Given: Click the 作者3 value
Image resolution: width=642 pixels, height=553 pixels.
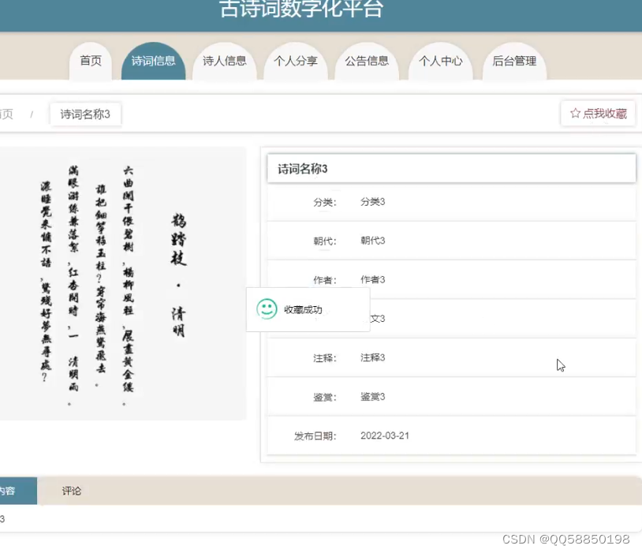Looking at the screenshot, I should (x=372, y=279).
